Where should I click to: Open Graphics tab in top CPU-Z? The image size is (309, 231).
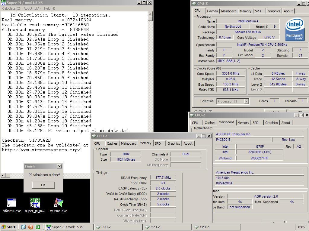point(274,11)
